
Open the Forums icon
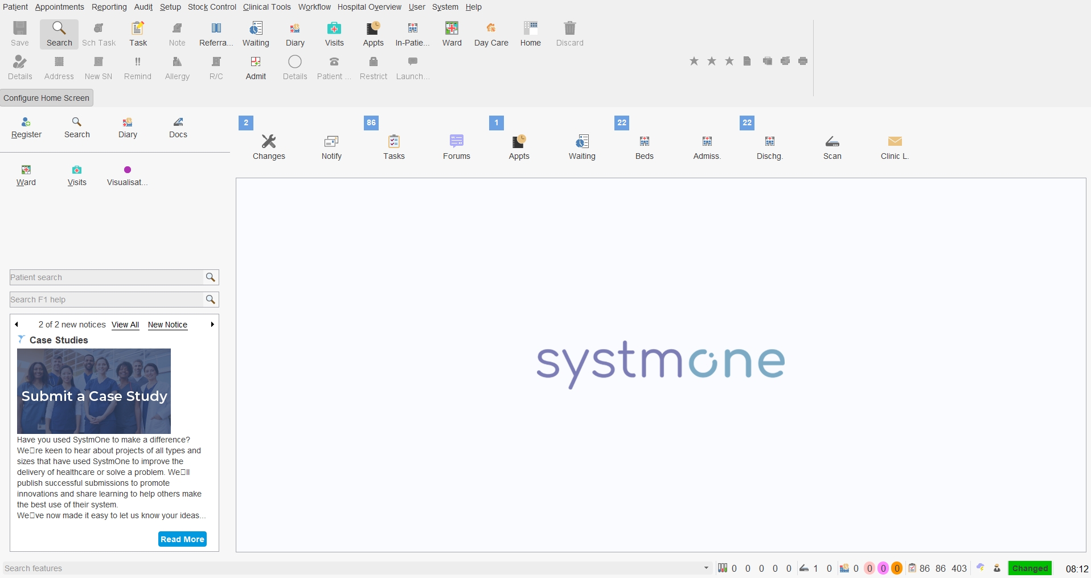coord(457,147)
